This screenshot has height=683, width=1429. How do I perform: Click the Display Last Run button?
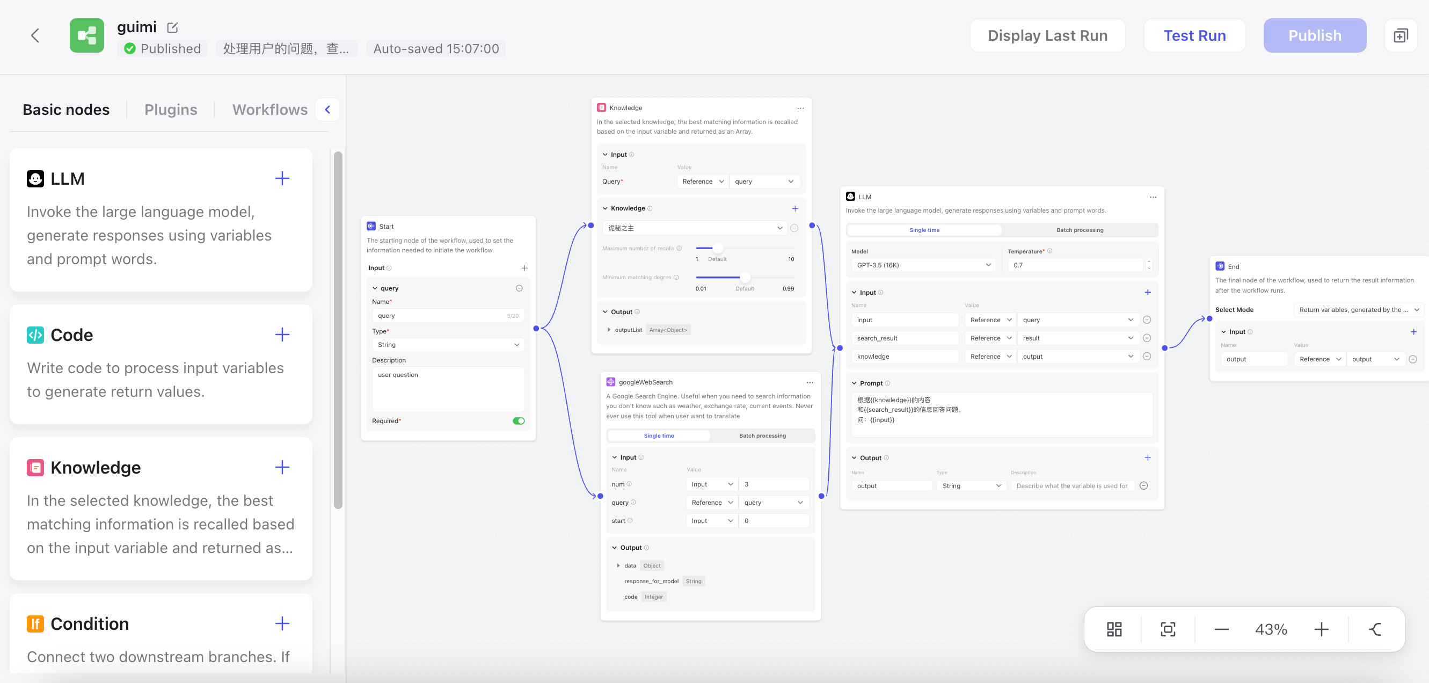[x=1047, y=35]
